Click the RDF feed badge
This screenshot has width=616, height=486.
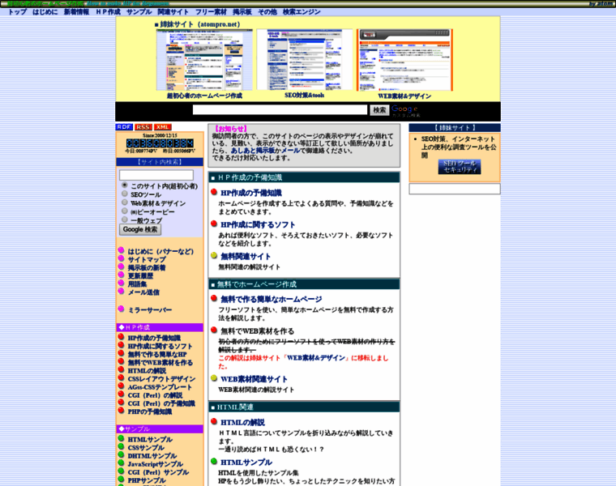(124, 127)
